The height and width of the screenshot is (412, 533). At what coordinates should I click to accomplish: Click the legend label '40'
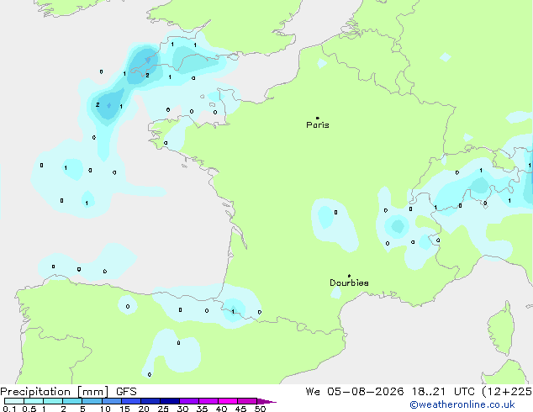coord(221,409)
